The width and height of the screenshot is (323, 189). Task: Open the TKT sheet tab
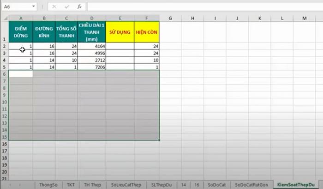[x=71, y=184]
